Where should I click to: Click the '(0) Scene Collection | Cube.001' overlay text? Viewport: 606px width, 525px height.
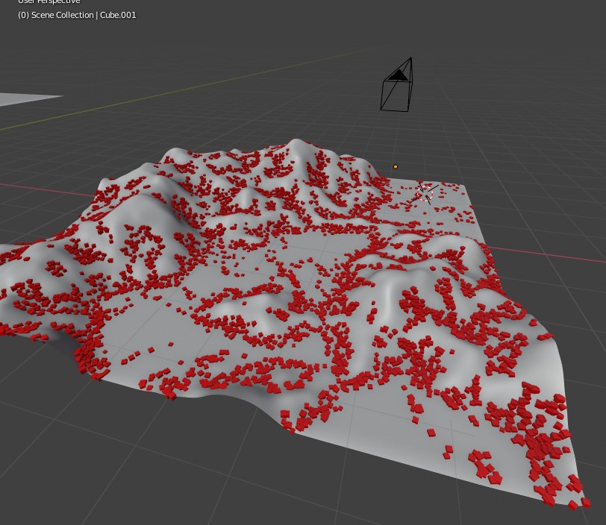tap(77, 15)
